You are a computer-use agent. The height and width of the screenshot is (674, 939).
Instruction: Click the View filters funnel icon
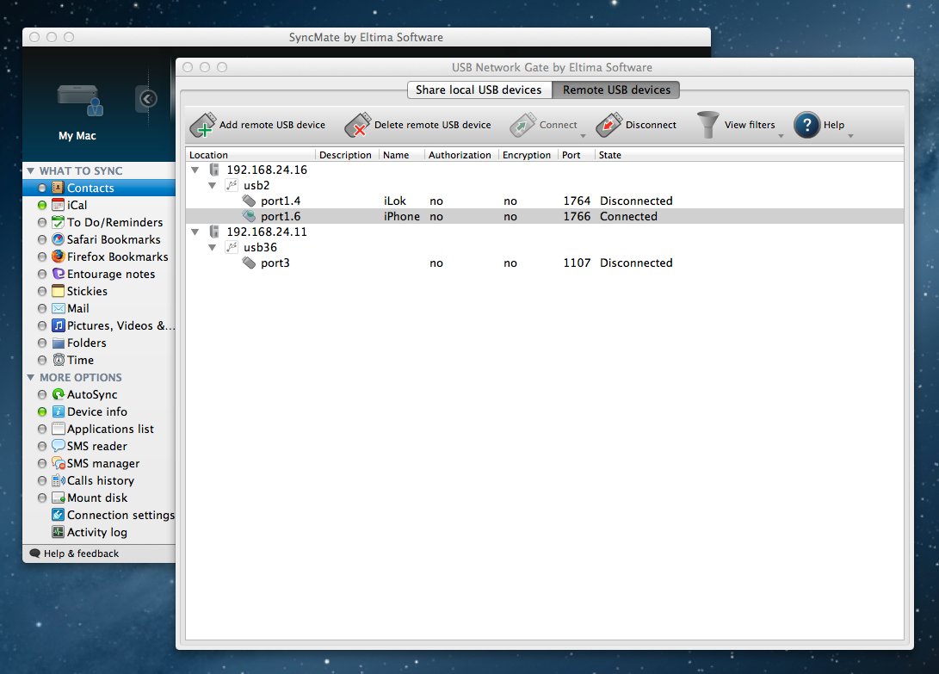pos(707,125)
